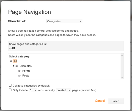Screen dimensions: 132x111
Task: Select the All category in tree
Action: pyautogui.click(x=15, y=61)
